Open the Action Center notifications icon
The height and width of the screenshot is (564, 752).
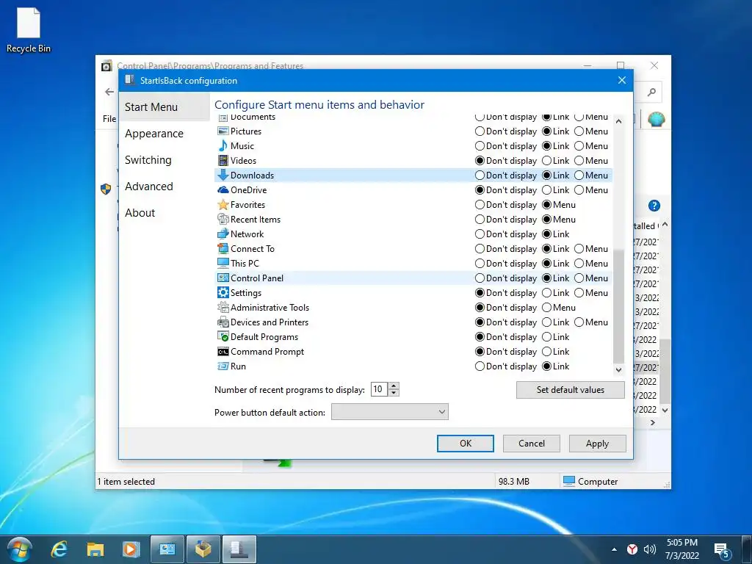point(723,550)
